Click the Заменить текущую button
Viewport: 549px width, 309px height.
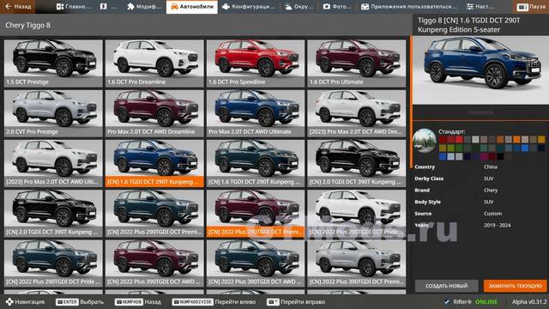[515, 286]
